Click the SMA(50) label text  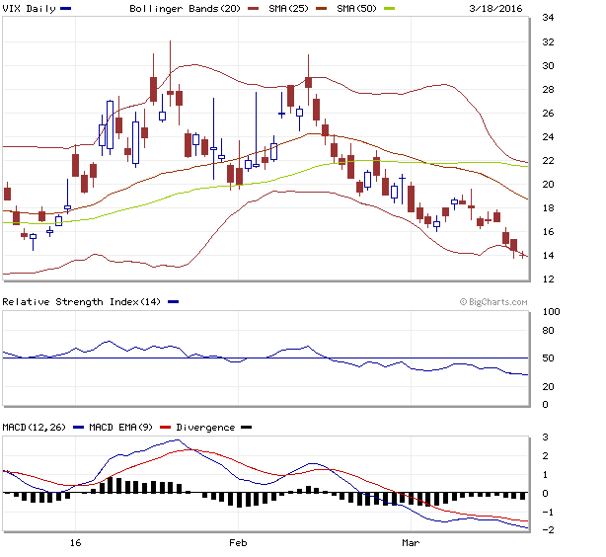[x=361, y=8]
